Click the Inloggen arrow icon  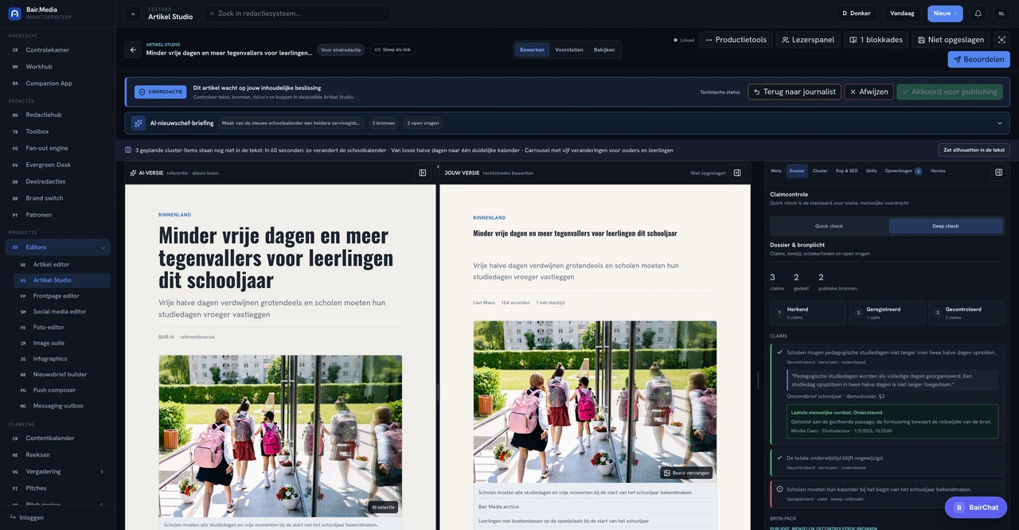[14, 517]
